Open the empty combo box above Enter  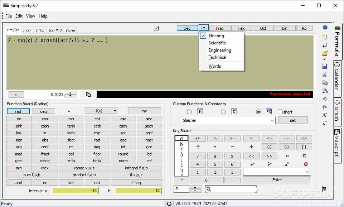click(307, 172)
